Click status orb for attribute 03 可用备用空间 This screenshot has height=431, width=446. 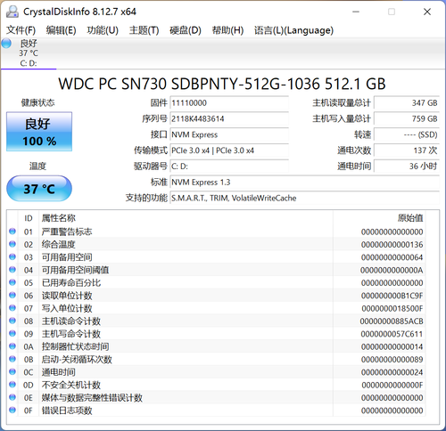12,256
